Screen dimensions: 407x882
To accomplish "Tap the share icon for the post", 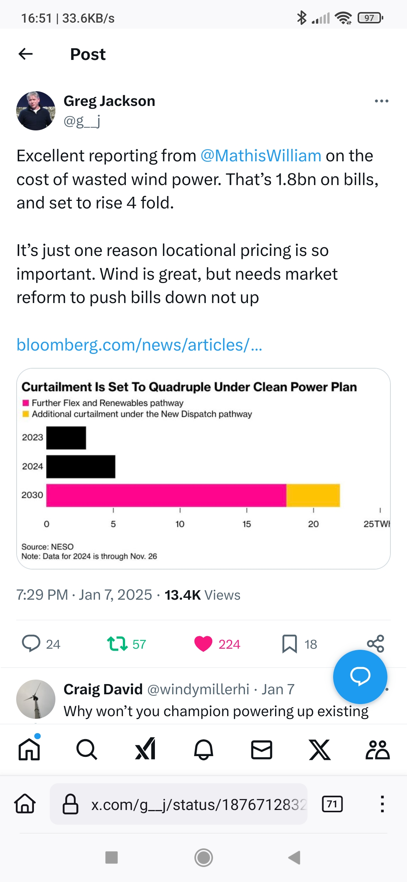I will (375, 643).
